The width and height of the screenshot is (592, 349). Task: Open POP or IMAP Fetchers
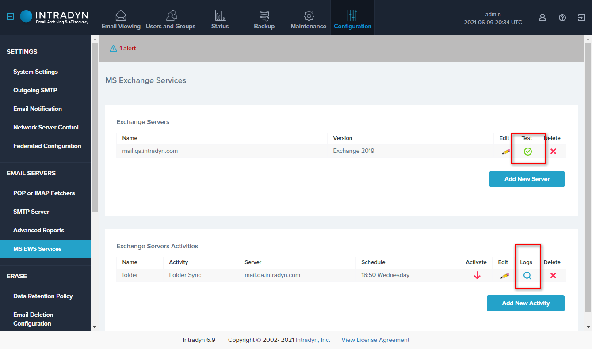44,193
